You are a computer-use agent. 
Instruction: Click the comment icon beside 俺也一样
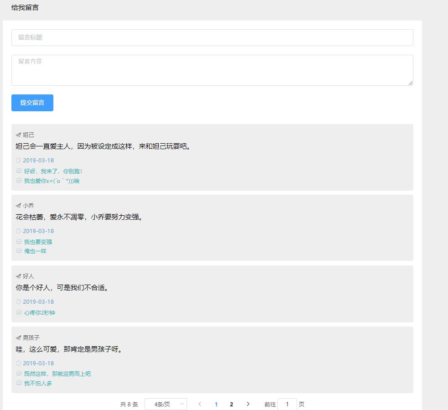19,251
